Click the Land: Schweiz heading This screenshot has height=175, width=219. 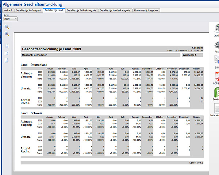(x=31, y=113)
